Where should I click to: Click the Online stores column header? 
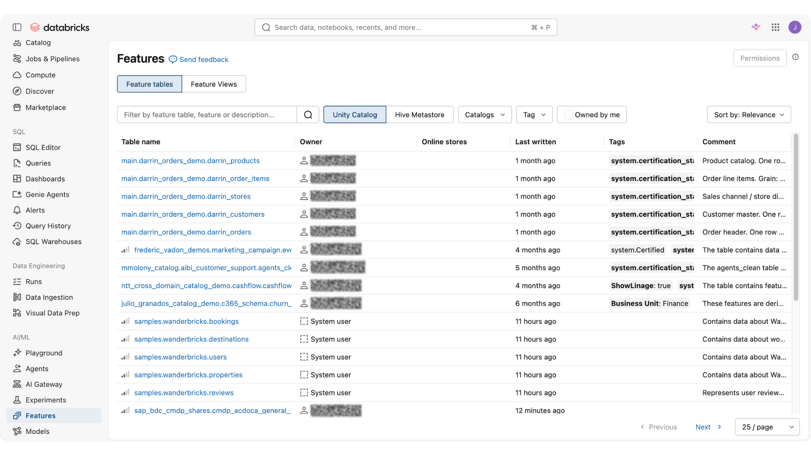click(x=444, y=142)
